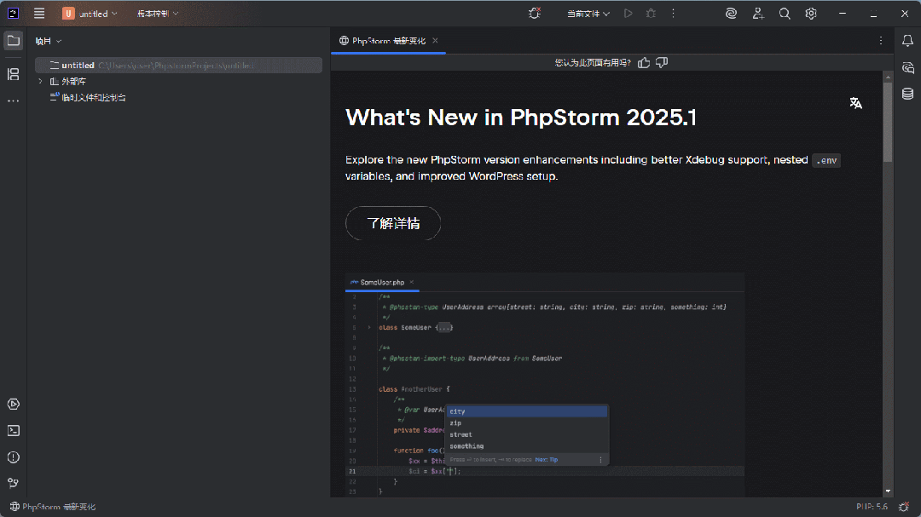Open the Problems tool window
Screen dimensions: 921x517
click(13, 457)
